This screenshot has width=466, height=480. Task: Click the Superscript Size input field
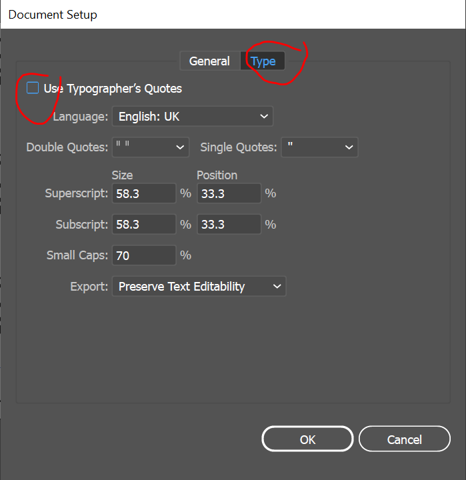144,194
